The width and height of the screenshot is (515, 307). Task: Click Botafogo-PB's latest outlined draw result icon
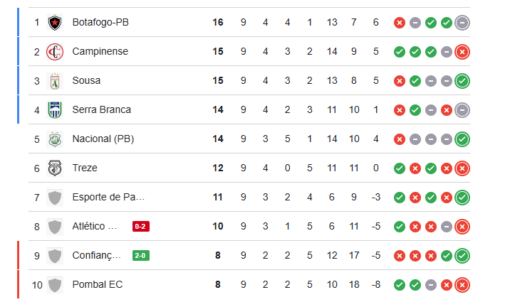point(462,23)
